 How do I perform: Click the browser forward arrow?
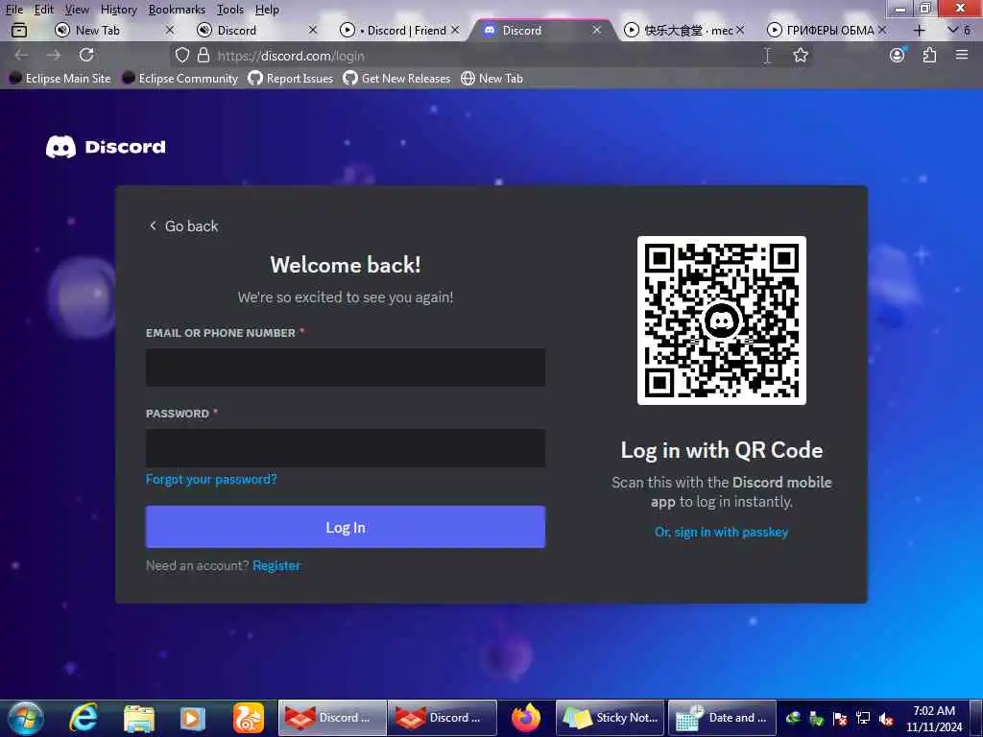click(54, 55)
